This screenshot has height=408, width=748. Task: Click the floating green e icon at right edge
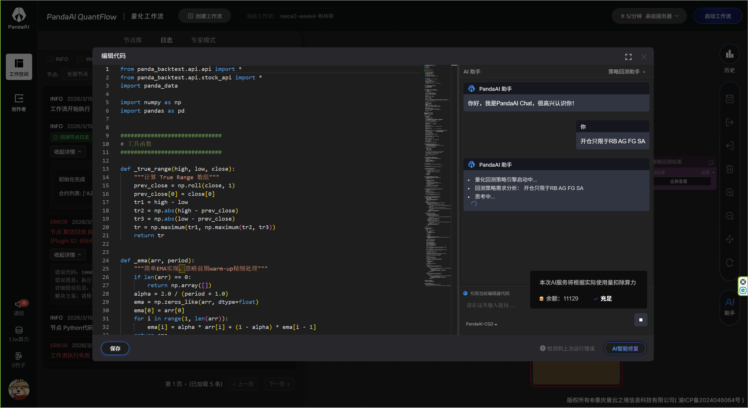click(743, 290)
